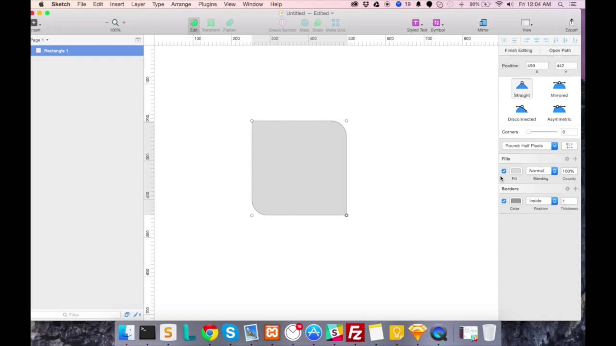Viewport: 616px width, 346px height.
Task: Open the Arrange menu
Action: pyautogui.click(x=181, y=4)
